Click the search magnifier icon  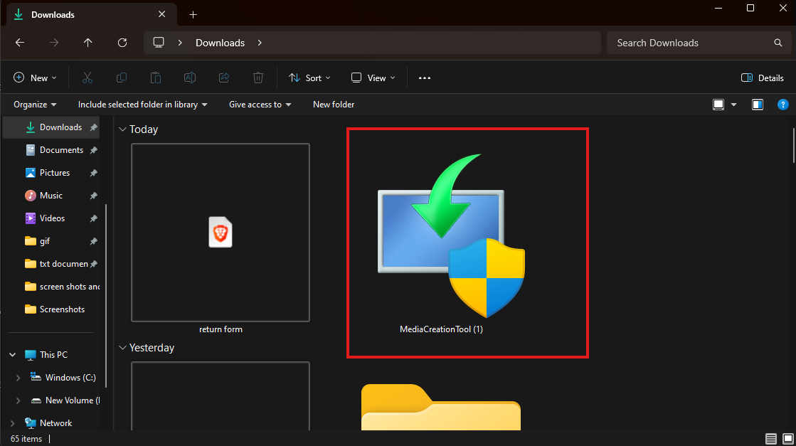tap(778, 43)
